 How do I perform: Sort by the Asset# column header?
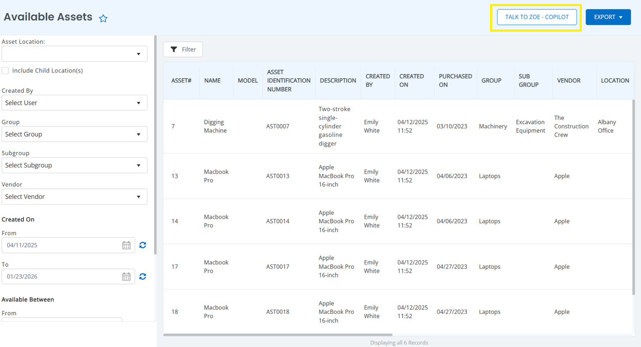[181, 81]
